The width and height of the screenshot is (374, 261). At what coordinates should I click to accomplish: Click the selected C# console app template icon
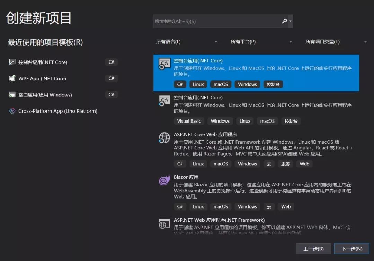164,64
